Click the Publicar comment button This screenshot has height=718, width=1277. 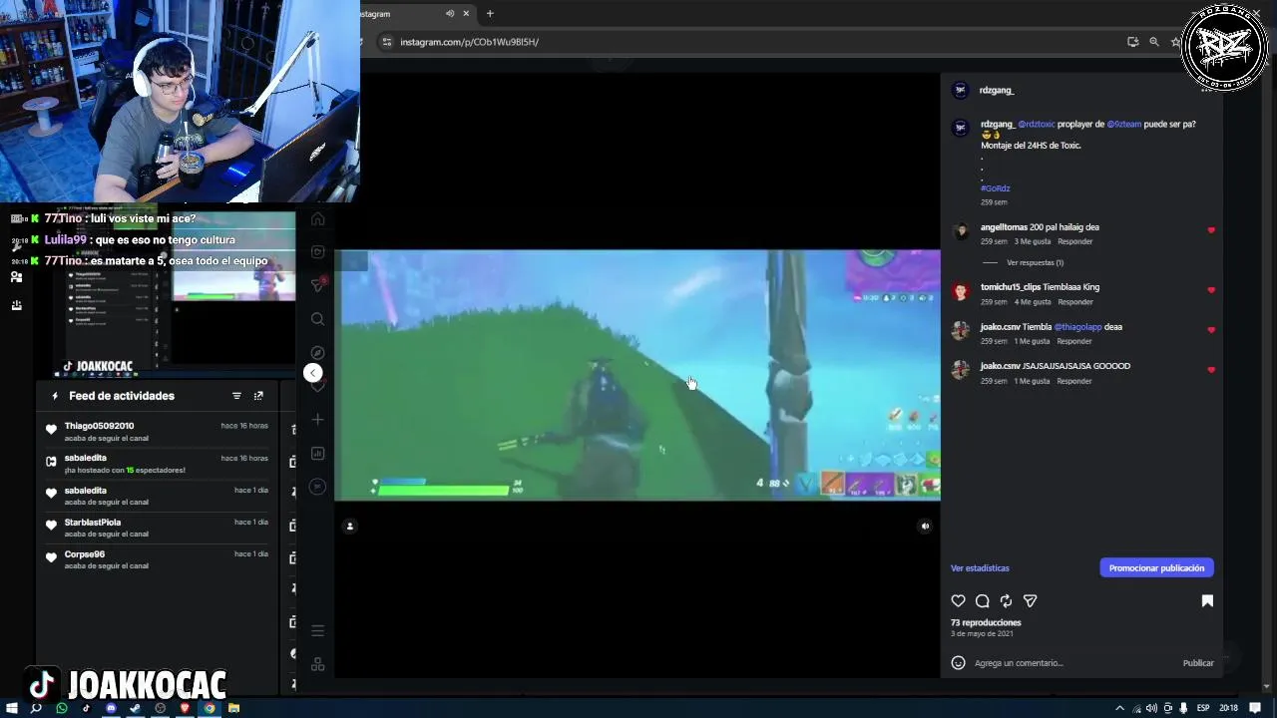coord(1198,663)
